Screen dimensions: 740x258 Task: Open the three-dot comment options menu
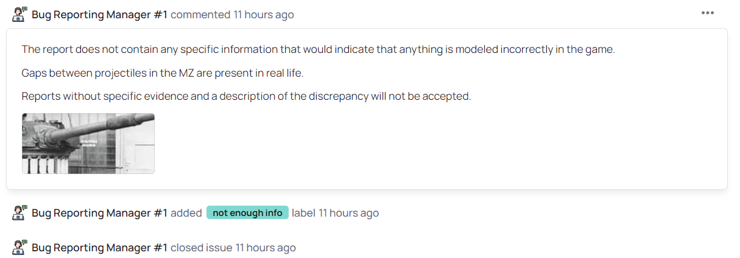click(x=707, y=13)
